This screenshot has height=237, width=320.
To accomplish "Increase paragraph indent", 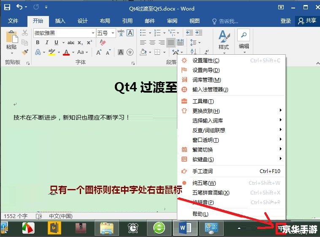I will coord(199,32).
